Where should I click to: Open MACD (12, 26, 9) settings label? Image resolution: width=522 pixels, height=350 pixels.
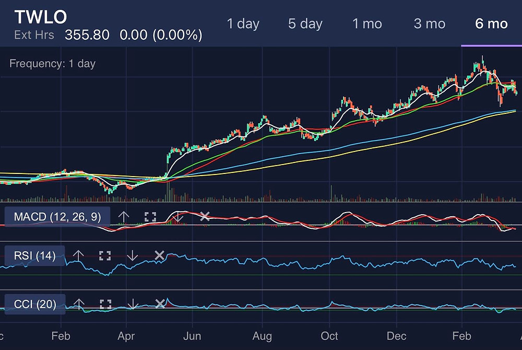(x=57, y=217)
